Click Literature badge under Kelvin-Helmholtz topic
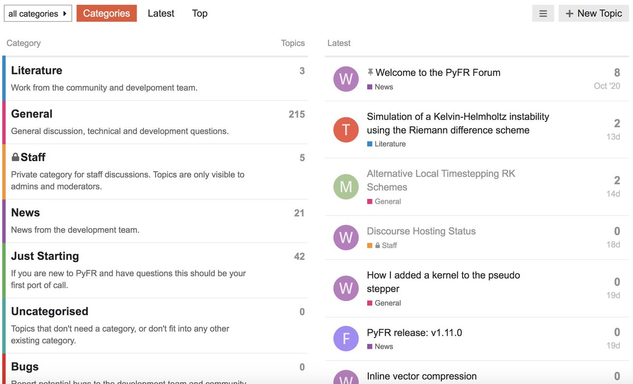633x384 pixels. (387, 144)
